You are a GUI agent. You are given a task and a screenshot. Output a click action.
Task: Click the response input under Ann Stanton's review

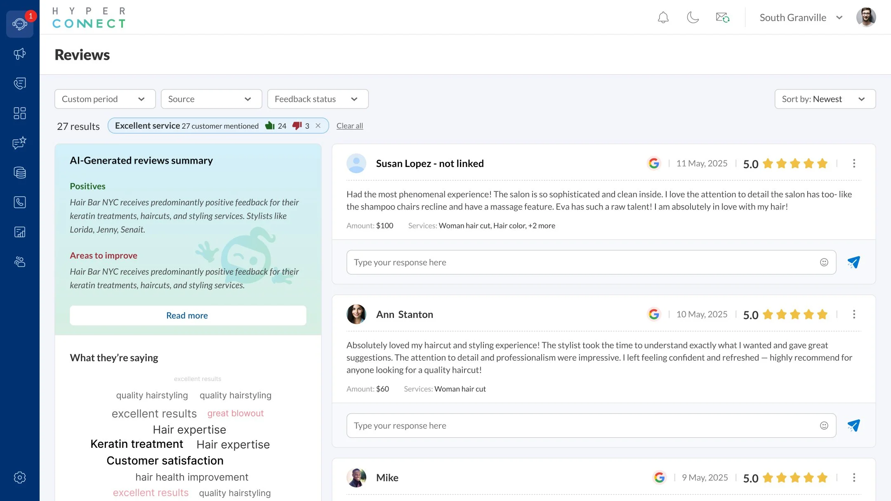coord(577,425)
